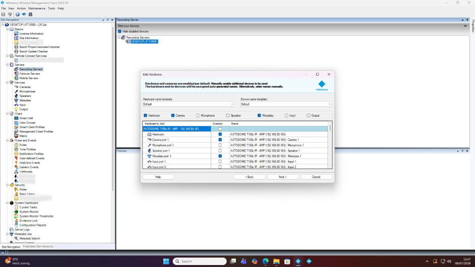Viewport: 475px width, 267px height.
Task: Select the AUTODOME 7100i IR hardware header row
Action: (235, 129)
